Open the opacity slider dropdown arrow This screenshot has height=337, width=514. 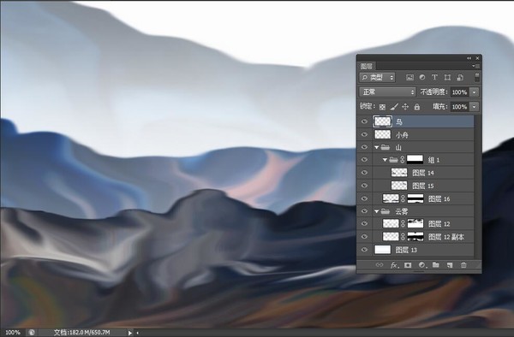475,92
